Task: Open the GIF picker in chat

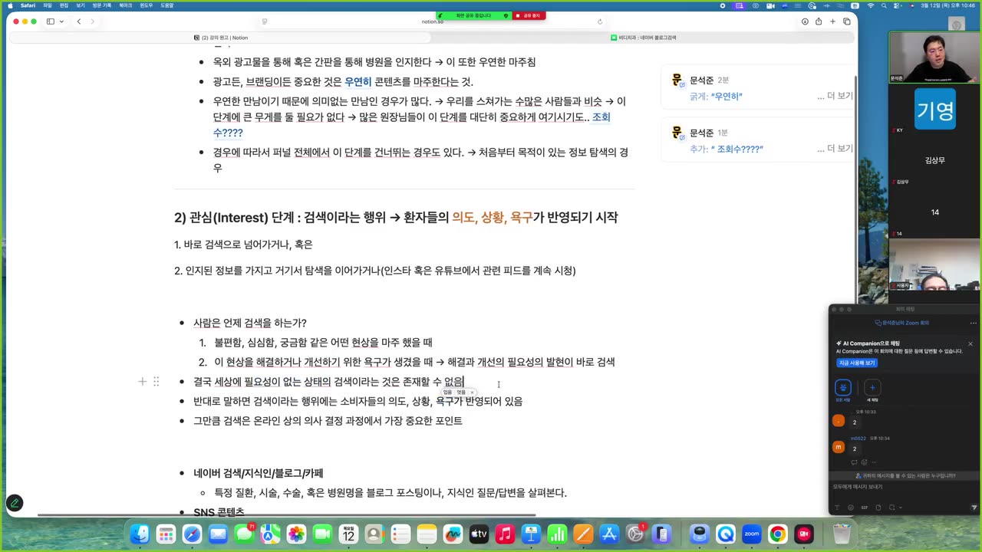Action: [x=865, y=507]
